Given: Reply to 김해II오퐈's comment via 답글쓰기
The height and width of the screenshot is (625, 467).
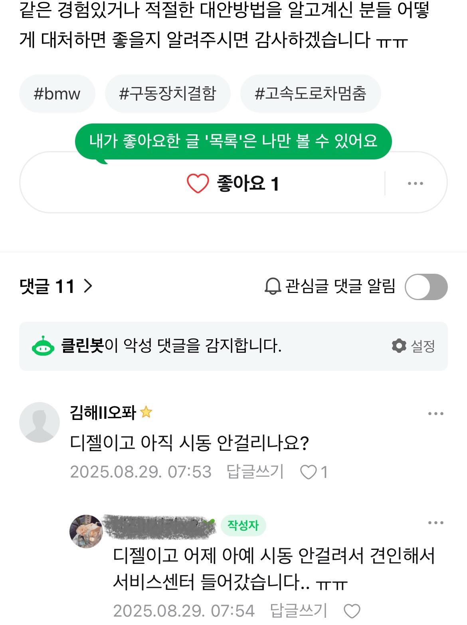Looking at the screenshot, I should 255,472.
